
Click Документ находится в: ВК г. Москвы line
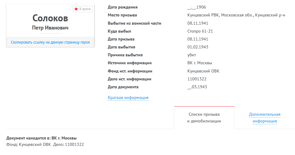click(41, 138)
